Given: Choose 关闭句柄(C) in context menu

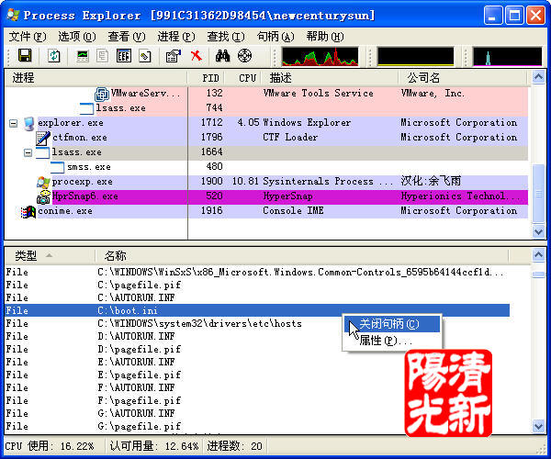Looking at the screenshot, I should click(392, 324).
